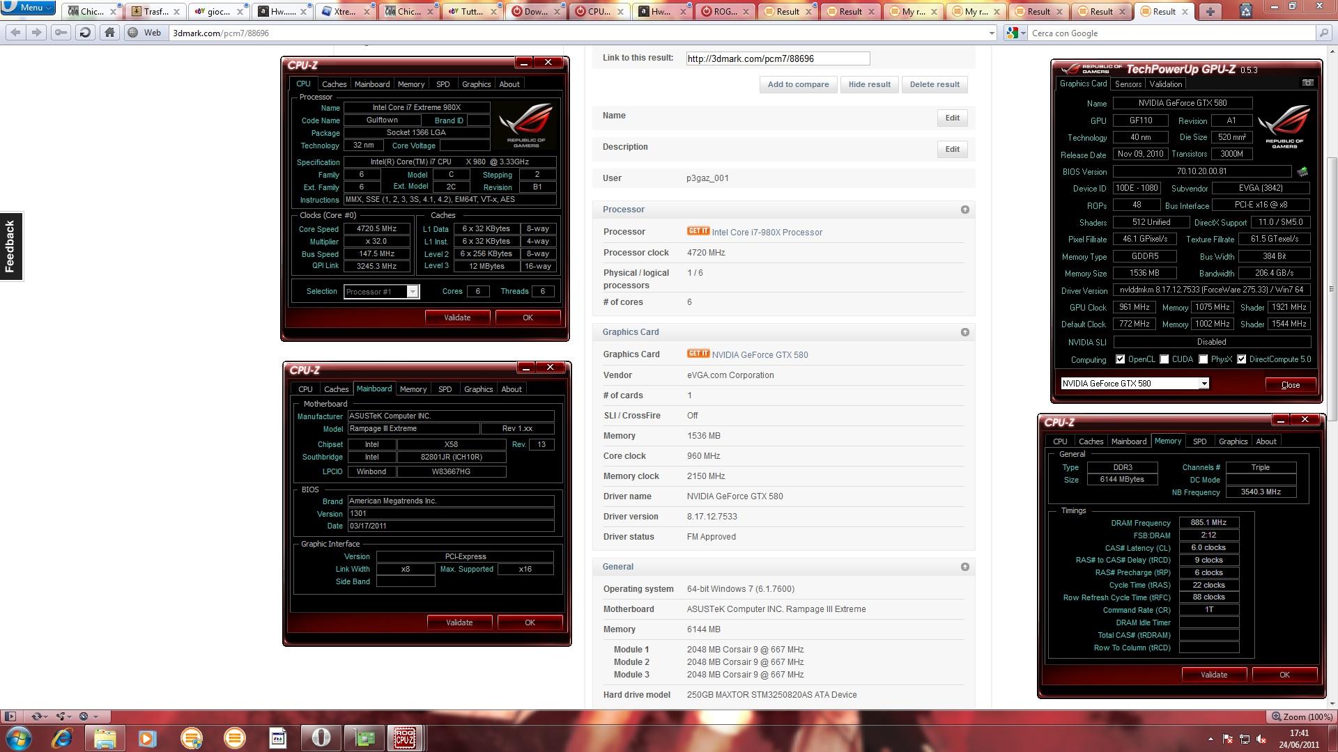This screenshot has width=1338, height=752.
Task: Click the Get It badge beside Core i7-980X
Action: 698,231
